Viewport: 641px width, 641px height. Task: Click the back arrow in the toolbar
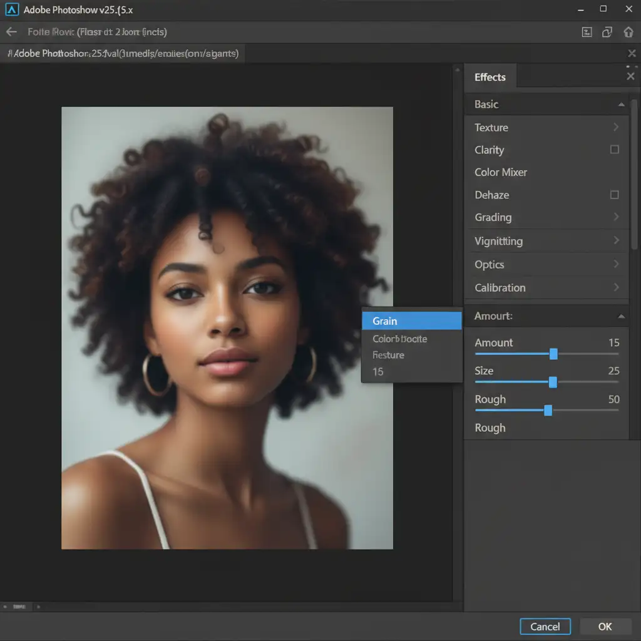[x=11, y=32]
